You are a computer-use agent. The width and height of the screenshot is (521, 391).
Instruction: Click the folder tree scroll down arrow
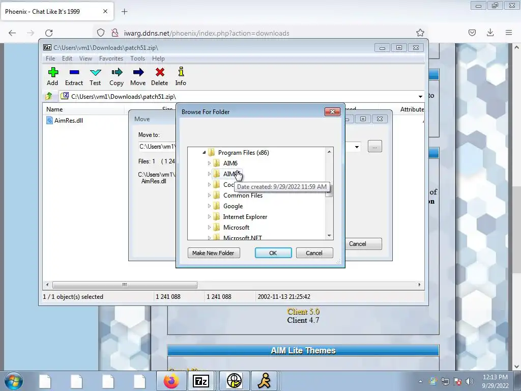click(329, 236)
